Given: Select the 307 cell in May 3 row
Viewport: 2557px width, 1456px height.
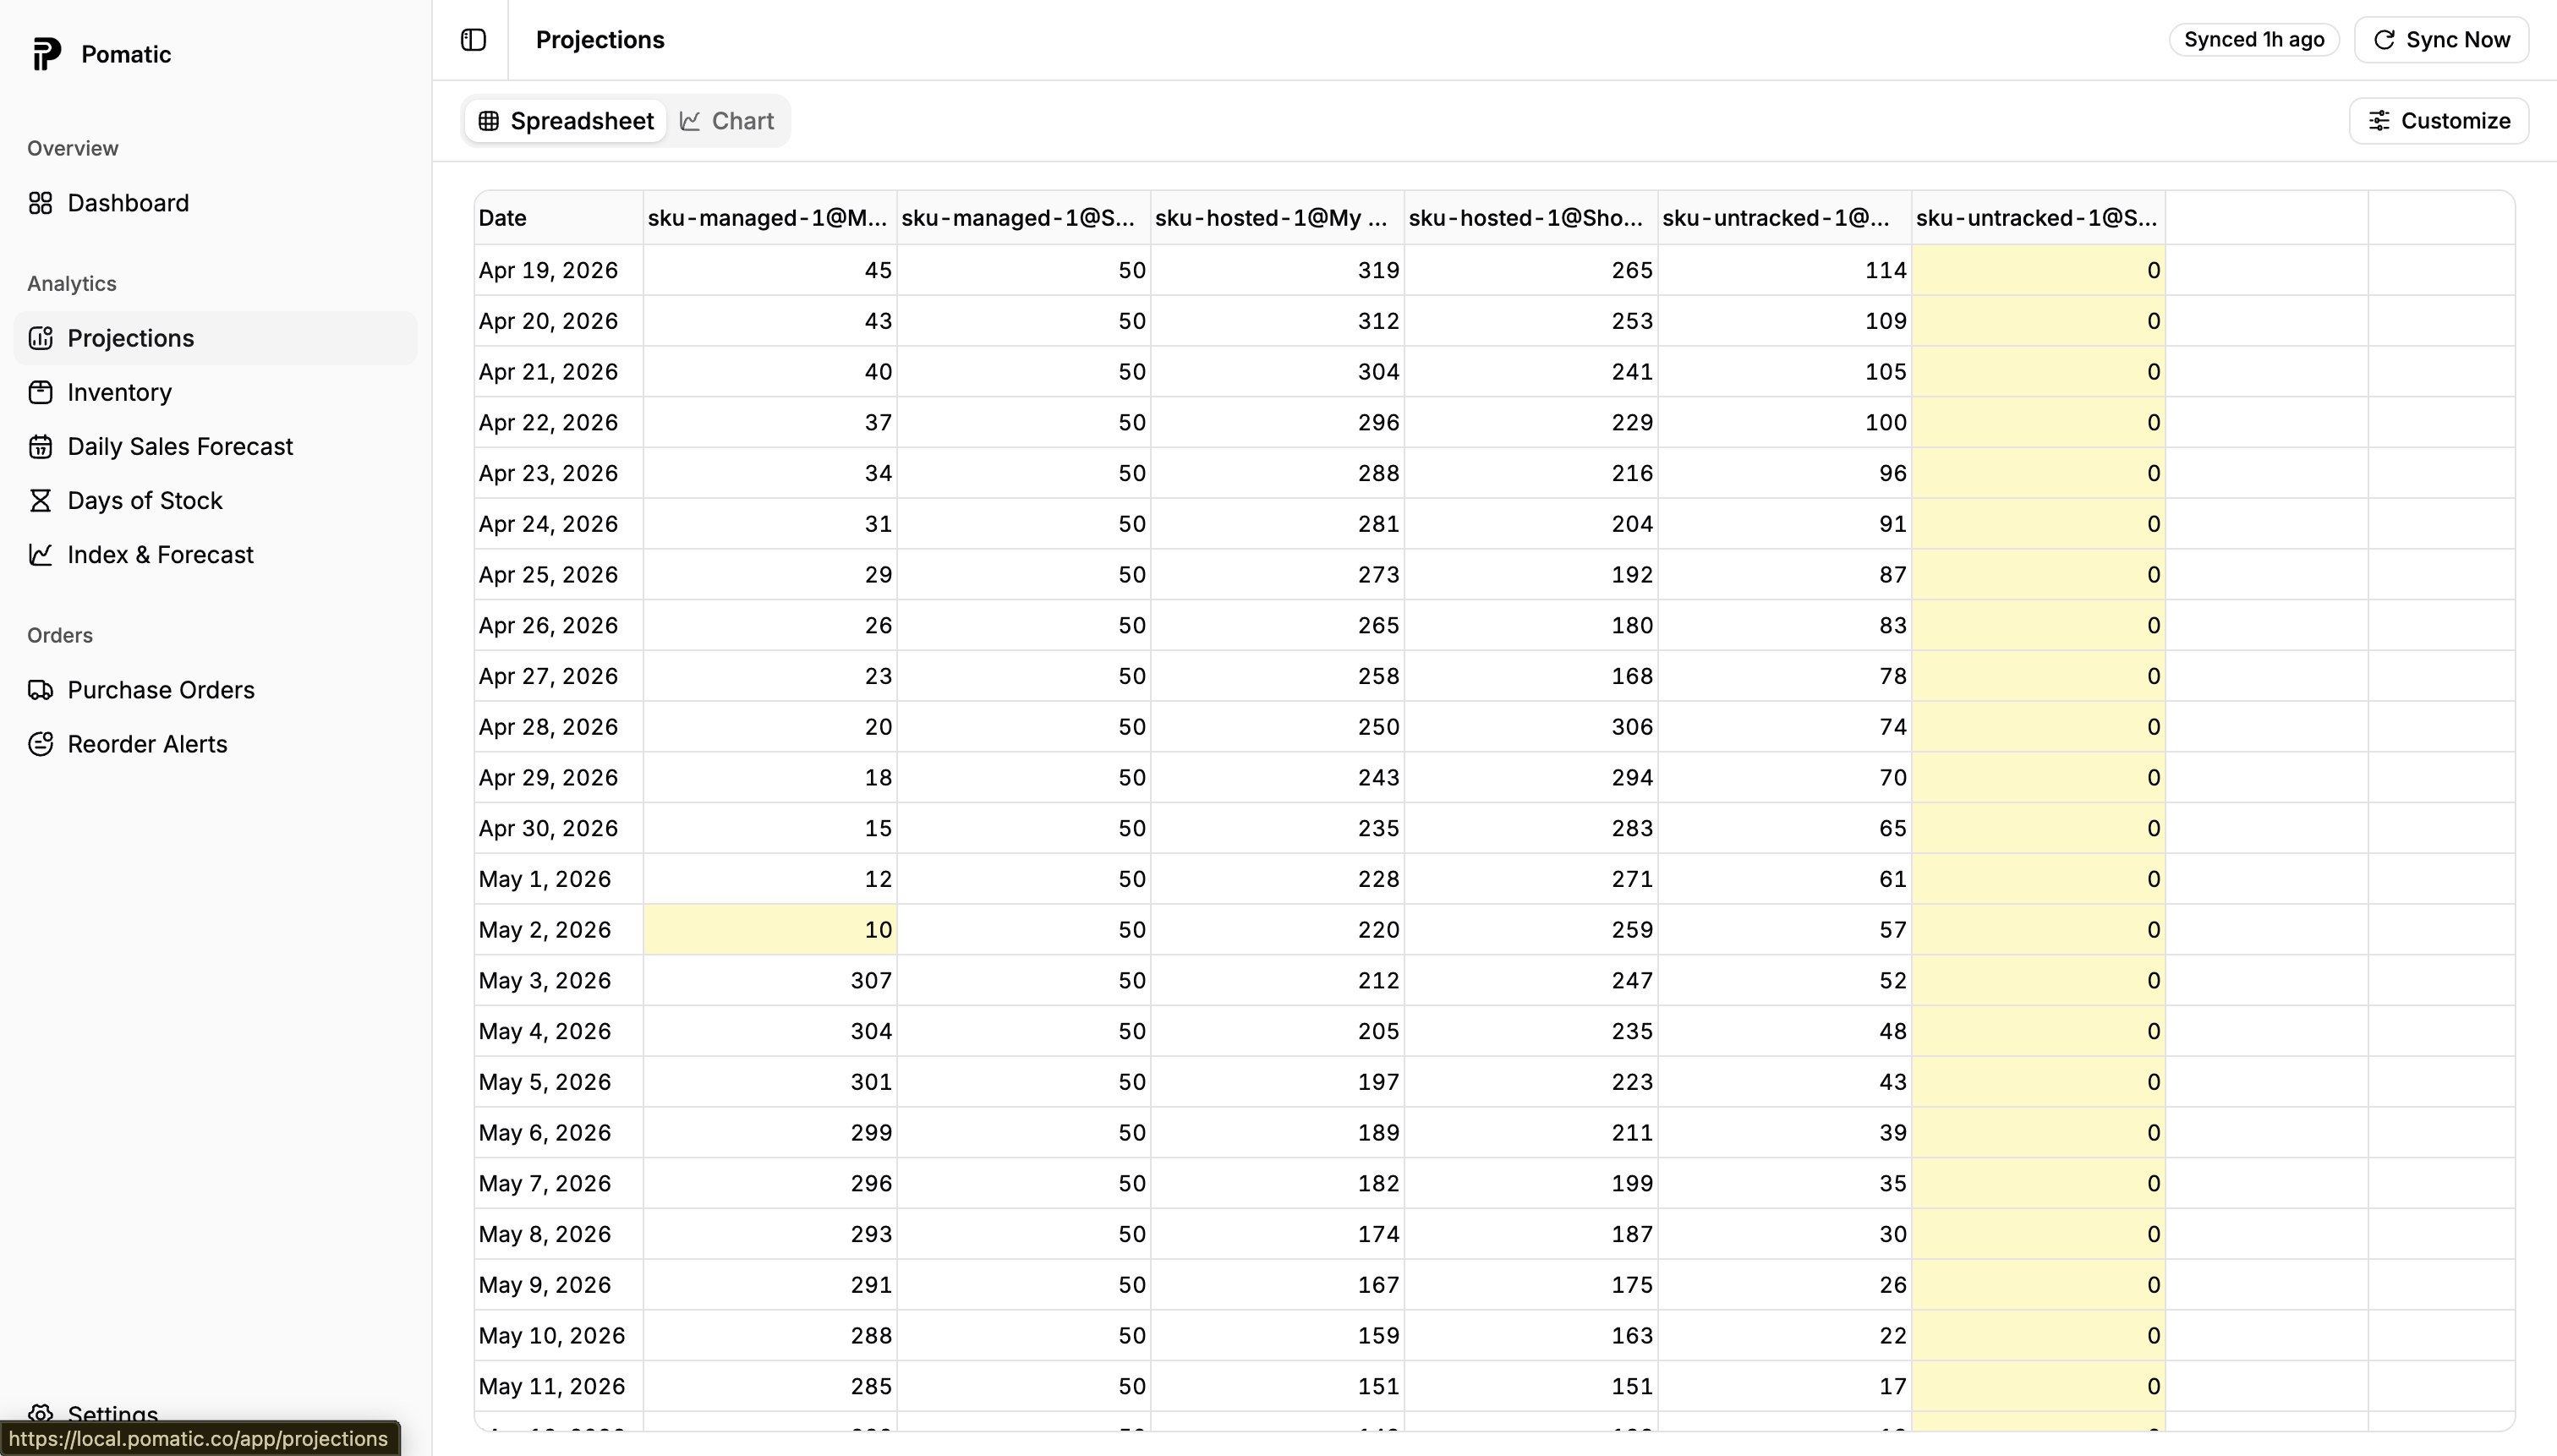Looking at the screenshot, I should (770, 981).
